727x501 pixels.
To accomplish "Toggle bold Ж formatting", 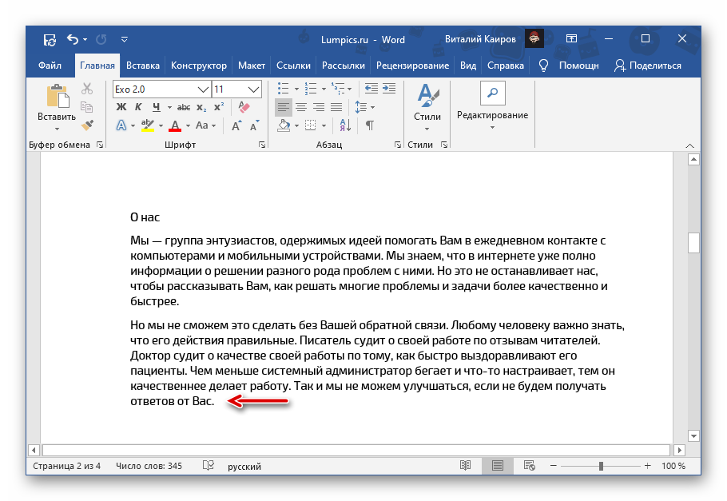I will 121,107.
